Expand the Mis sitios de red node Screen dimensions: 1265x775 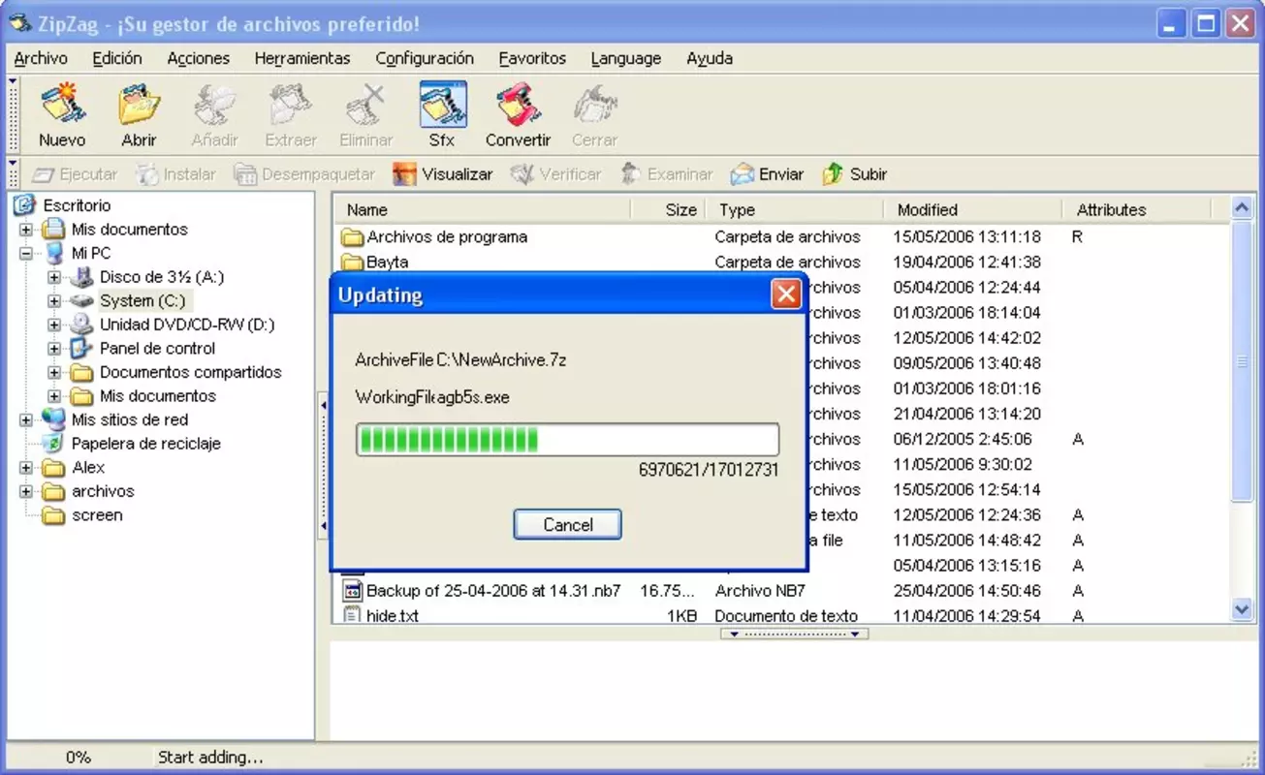[26, 420]
